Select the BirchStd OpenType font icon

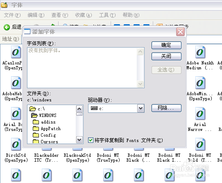[16, 144]
